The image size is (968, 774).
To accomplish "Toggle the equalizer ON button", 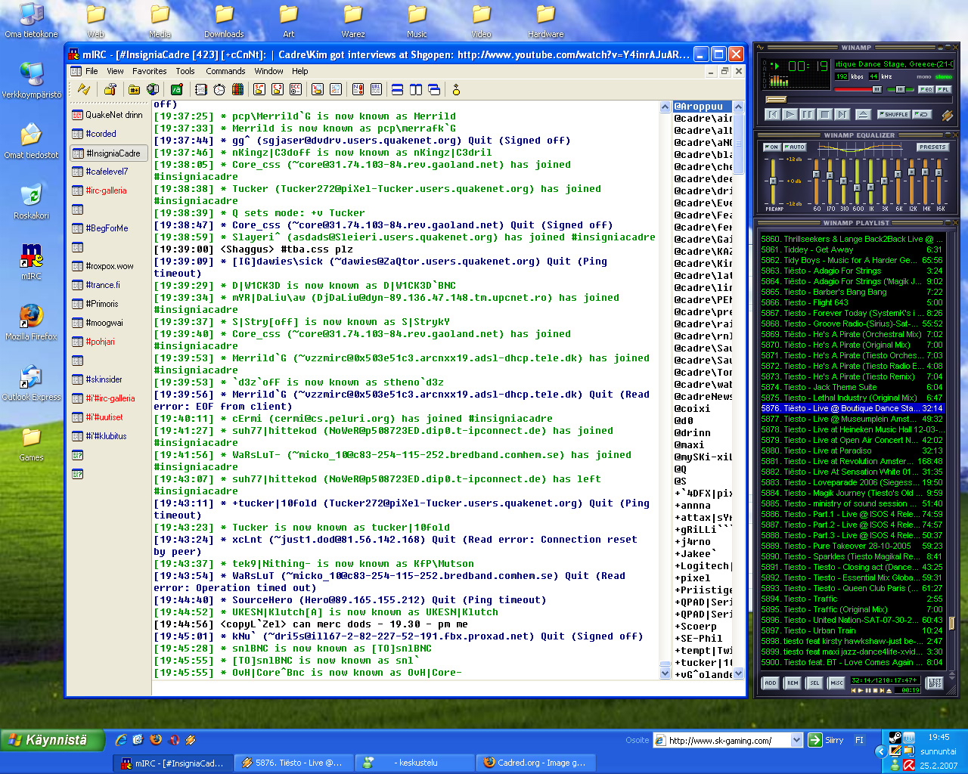I will 771,147.
